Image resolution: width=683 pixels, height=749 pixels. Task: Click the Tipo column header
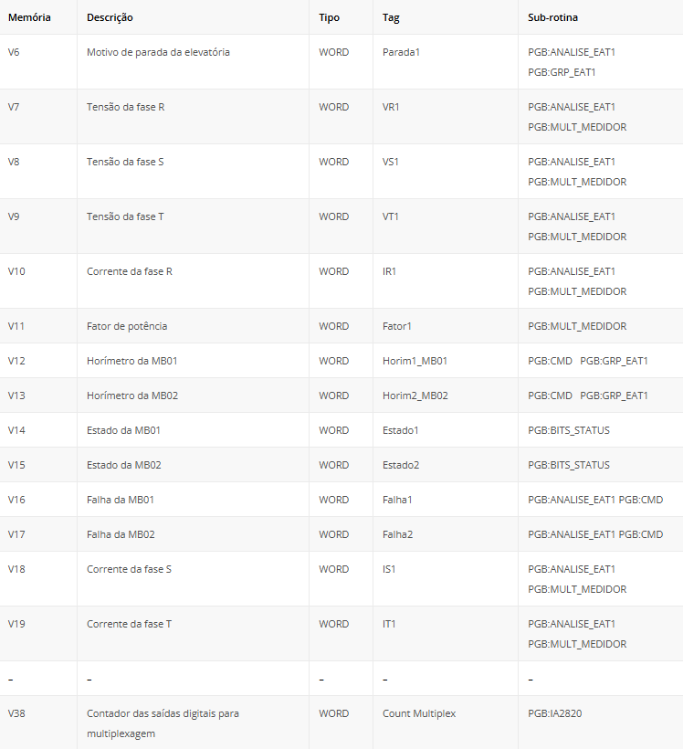tap(330, 17)
